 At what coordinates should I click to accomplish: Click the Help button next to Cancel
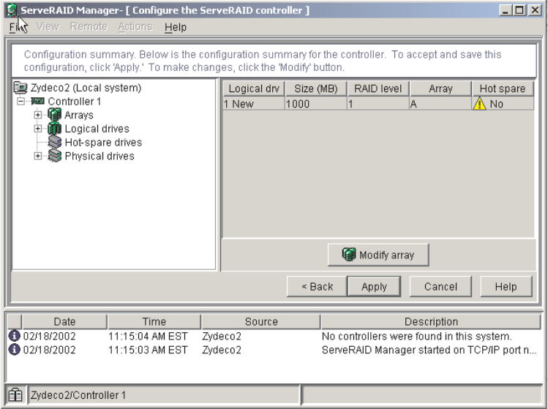506,287
